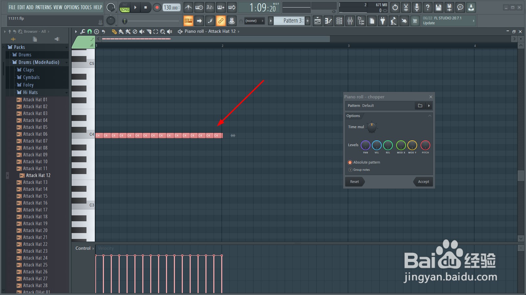Click the Pattern 3 selector field
This screenshot has height=295, width=526.
click(289, 21)
